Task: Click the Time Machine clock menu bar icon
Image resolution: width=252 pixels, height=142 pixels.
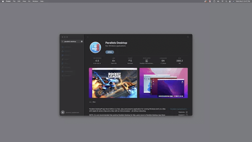Action: coord(214,1)
